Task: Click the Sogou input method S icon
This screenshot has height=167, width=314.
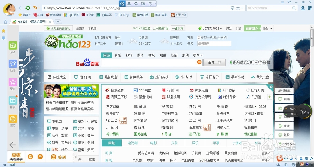Action: [x=279, y=159]
